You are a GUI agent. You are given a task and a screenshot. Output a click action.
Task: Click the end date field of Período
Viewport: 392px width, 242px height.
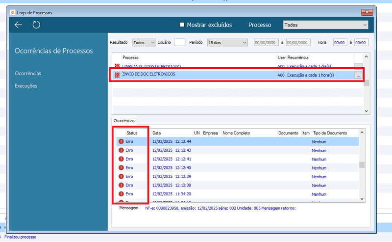pos(298,43)
